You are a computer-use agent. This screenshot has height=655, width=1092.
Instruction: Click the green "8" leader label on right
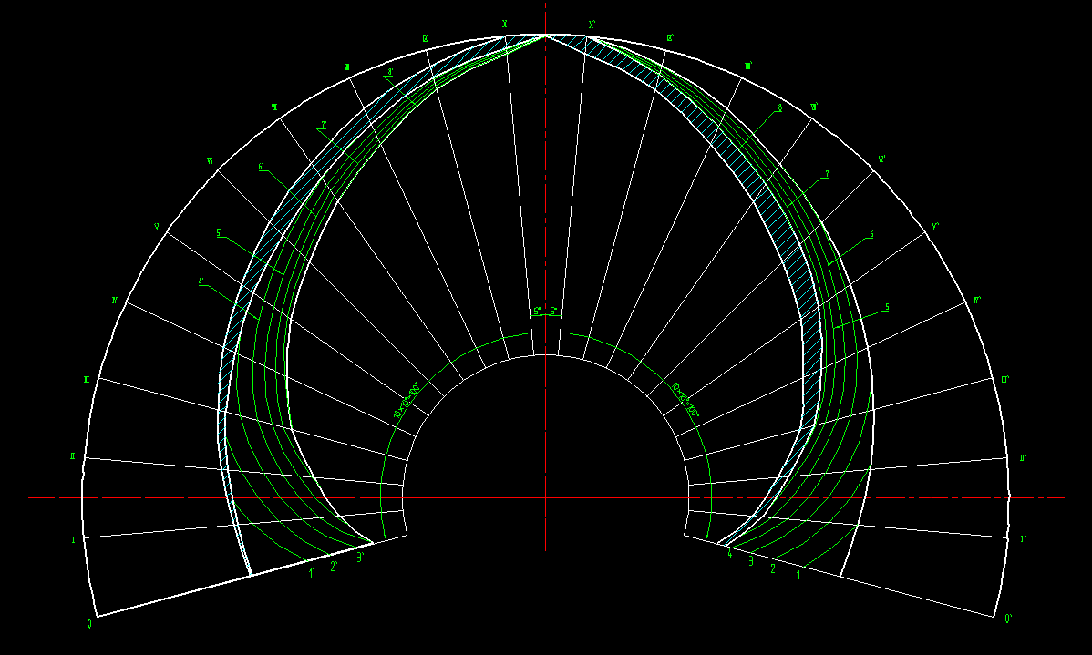click(779, 107)
